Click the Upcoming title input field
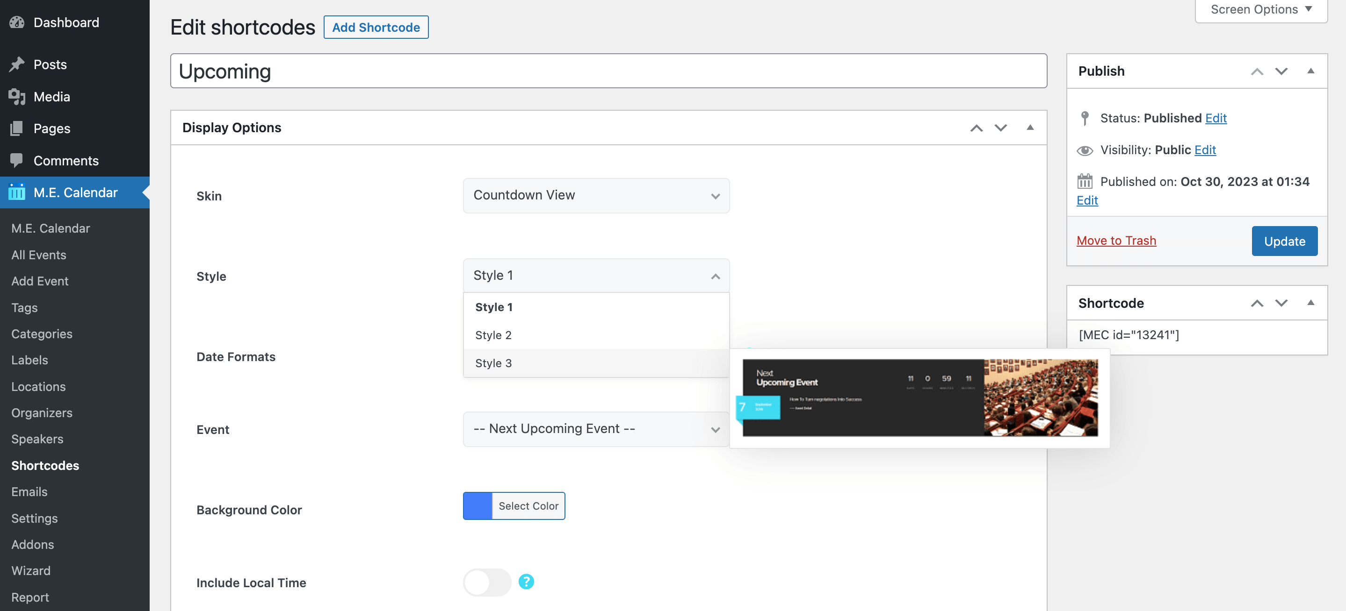Screen dimensions: 1346x611 click(608, 71)
